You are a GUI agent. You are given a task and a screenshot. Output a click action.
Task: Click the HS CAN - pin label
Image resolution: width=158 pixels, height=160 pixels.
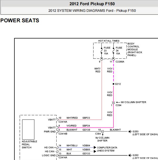50,152
